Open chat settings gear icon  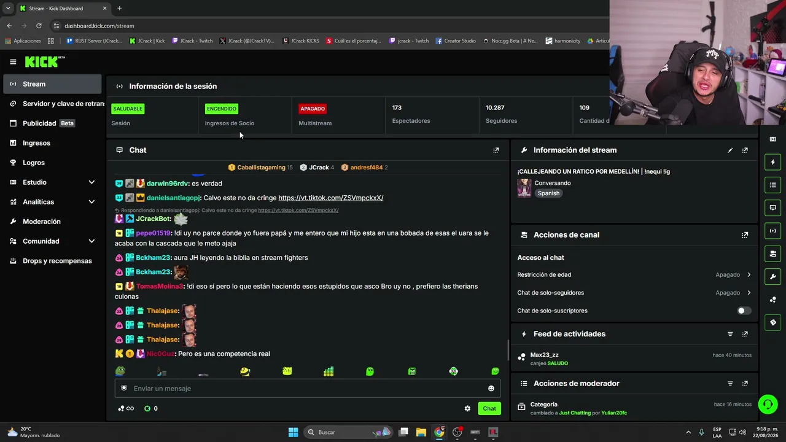(x=467, y=408)
